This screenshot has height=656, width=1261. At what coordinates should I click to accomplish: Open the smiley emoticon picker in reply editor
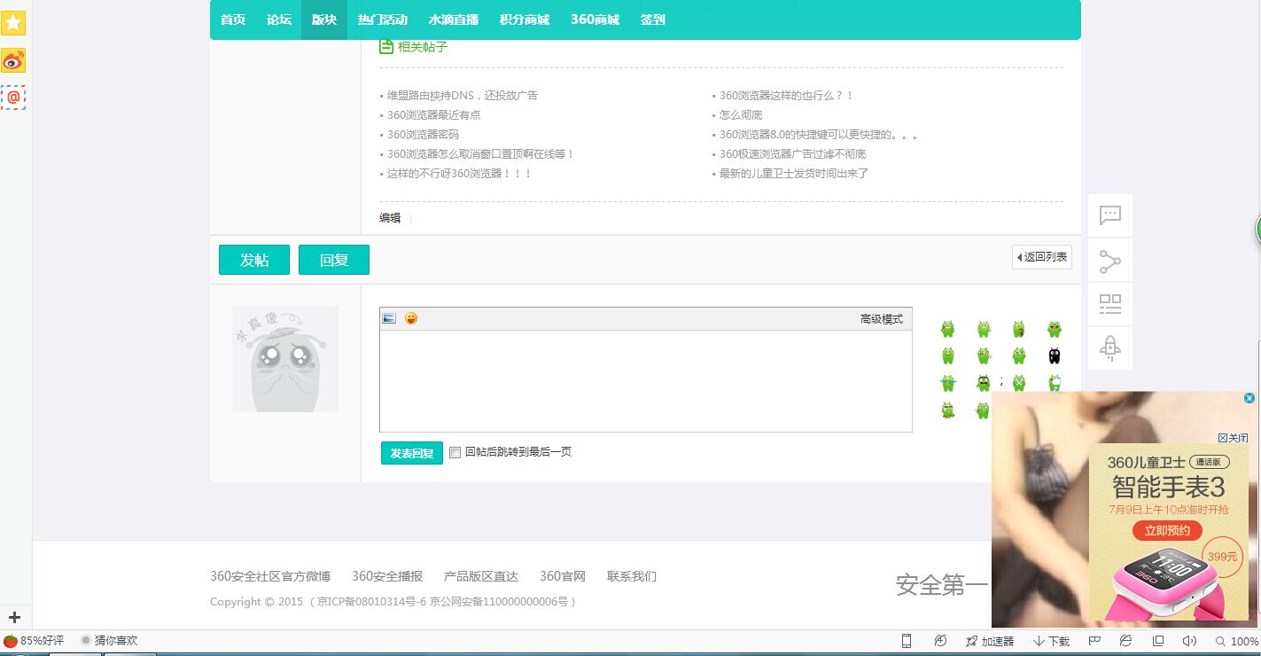tap(411, 318)
